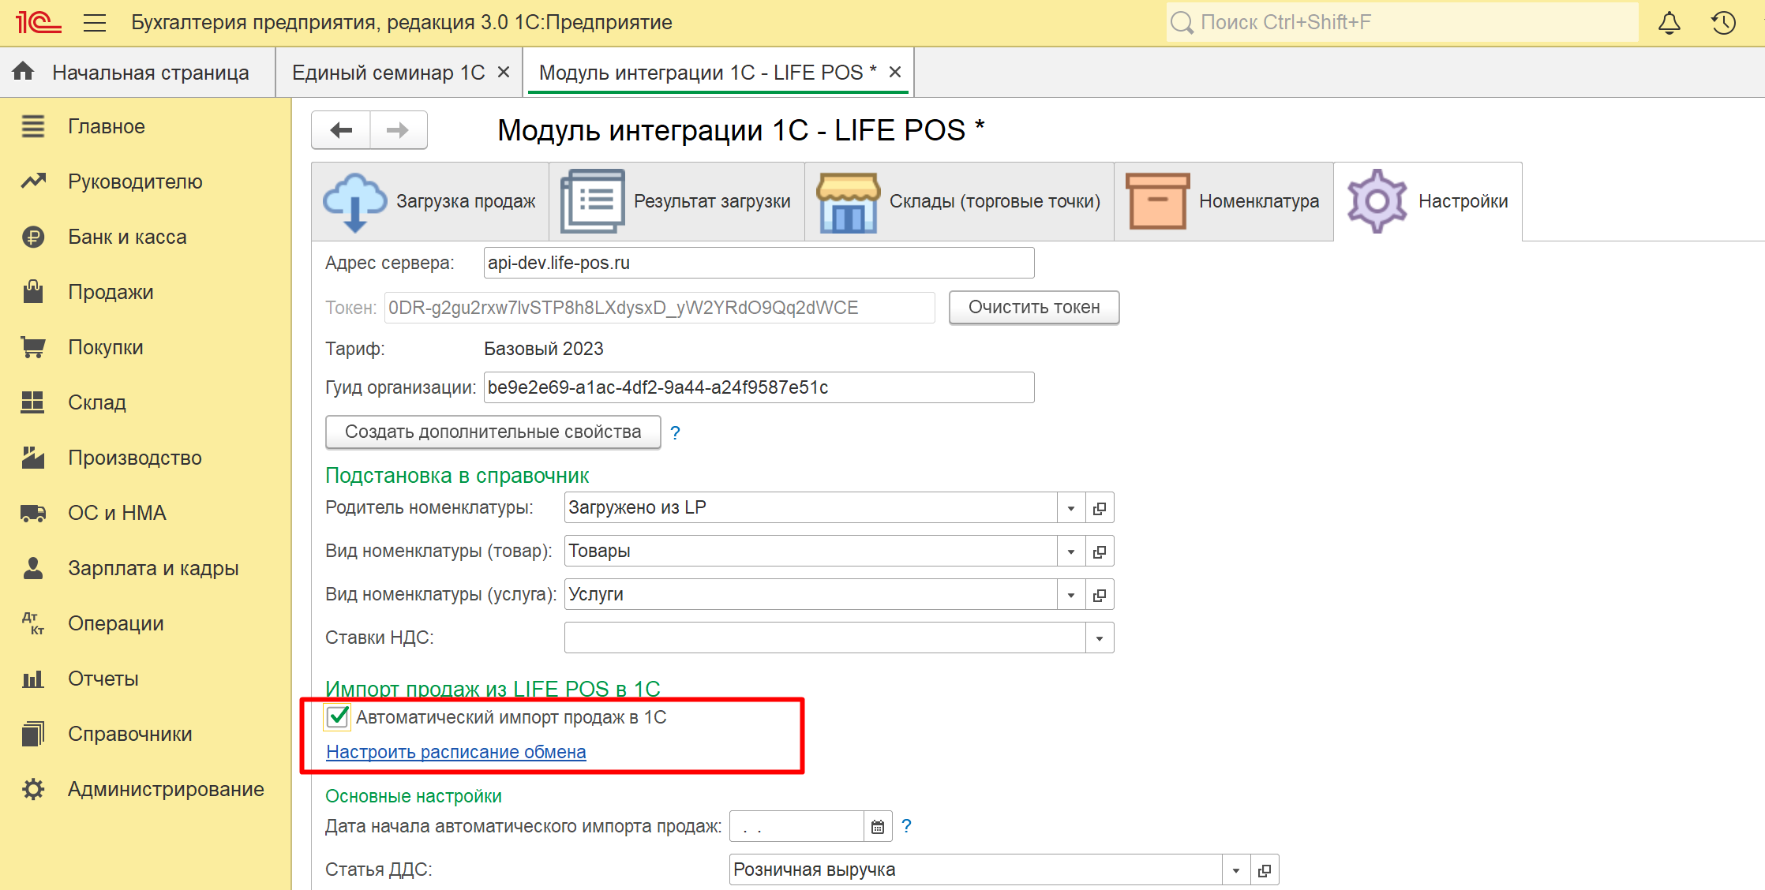Click the ОС и НМА truck icon

tap(33, 513)
